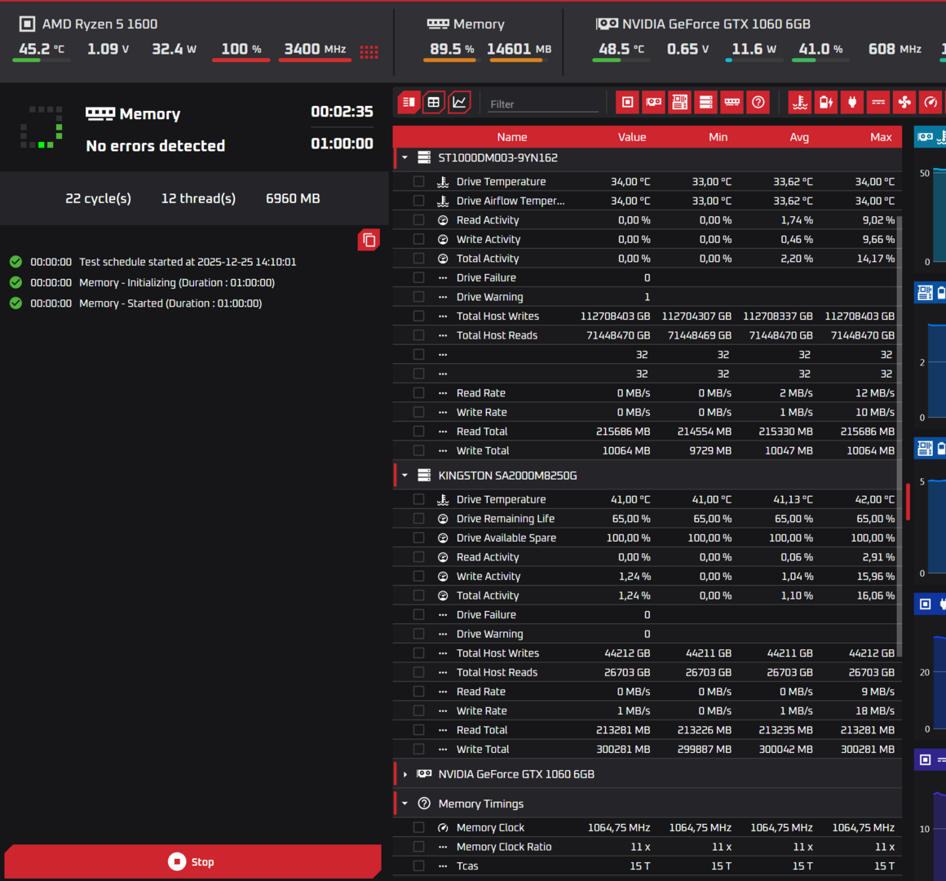946x881 pixels.
Task: Click the 112708403 GB Total Host Writes value
Action: coord(616,317)
